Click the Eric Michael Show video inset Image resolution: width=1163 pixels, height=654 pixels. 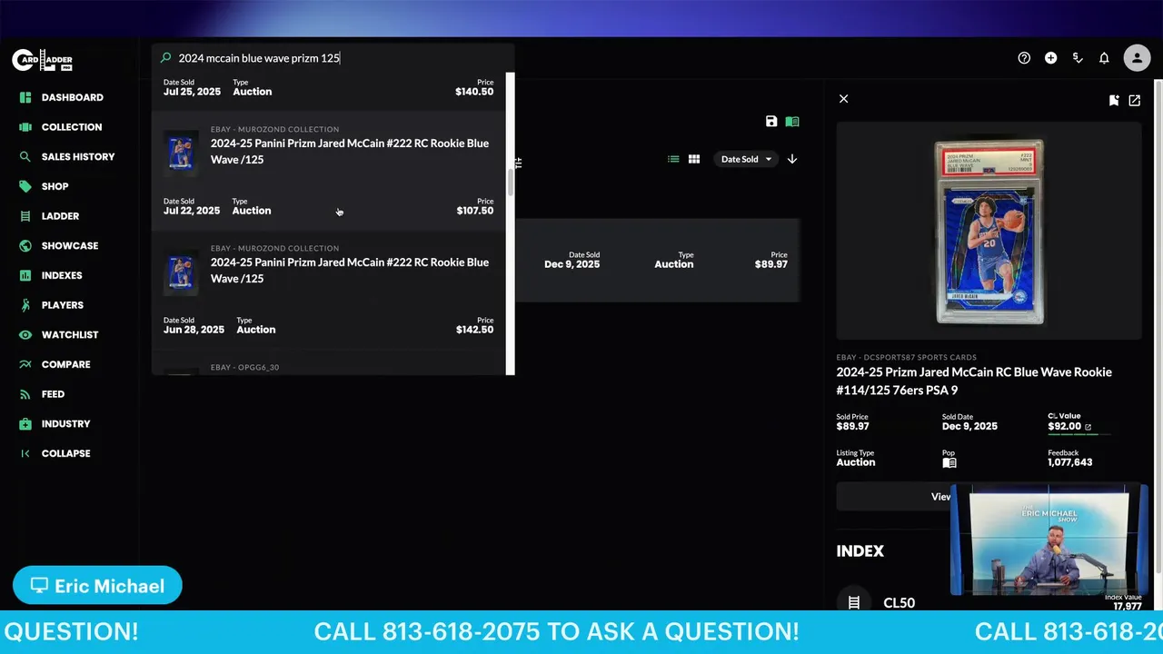pyautogui.click(x=1049, y=540)
